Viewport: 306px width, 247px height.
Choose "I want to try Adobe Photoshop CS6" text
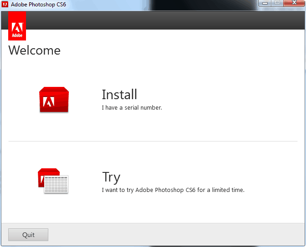(x=173, y=190)
